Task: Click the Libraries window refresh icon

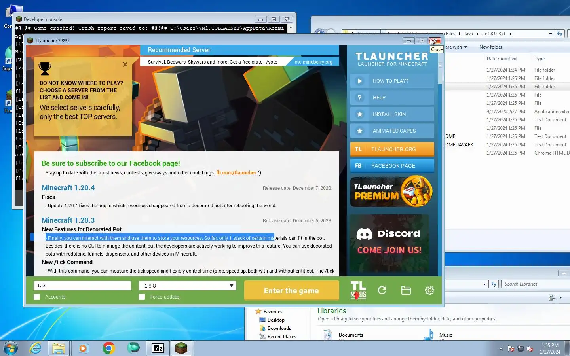Action: 494,284
